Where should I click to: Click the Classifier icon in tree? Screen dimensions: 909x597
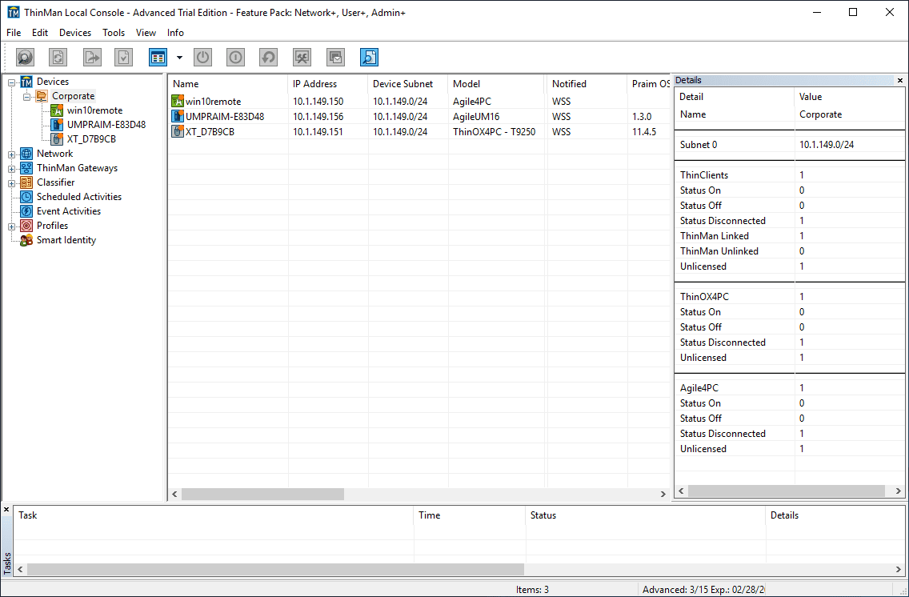(26, 182)
